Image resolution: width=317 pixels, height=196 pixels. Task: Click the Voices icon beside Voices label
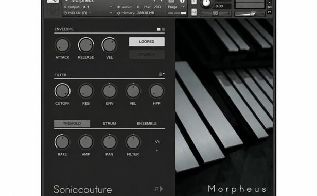119,7
